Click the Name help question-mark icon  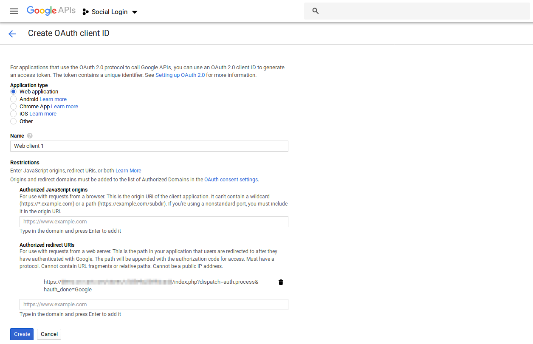[x=30, y=136]
